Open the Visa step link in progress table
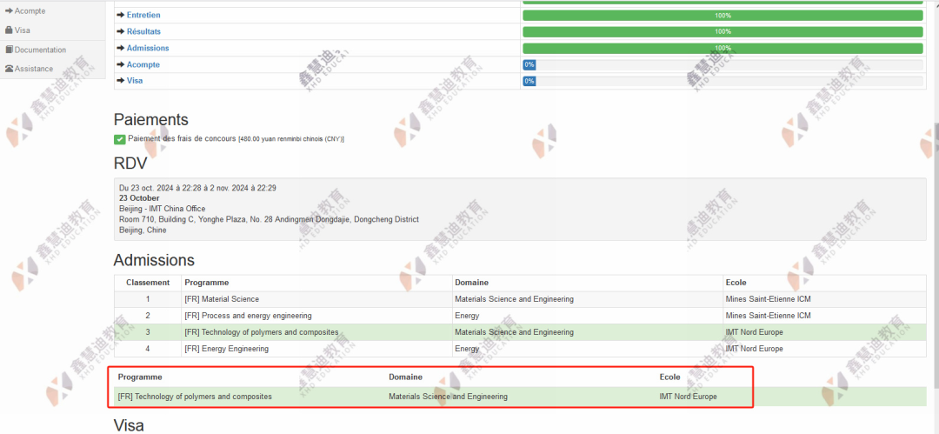The width and height of the screenshot is (939, 434). 135,80
